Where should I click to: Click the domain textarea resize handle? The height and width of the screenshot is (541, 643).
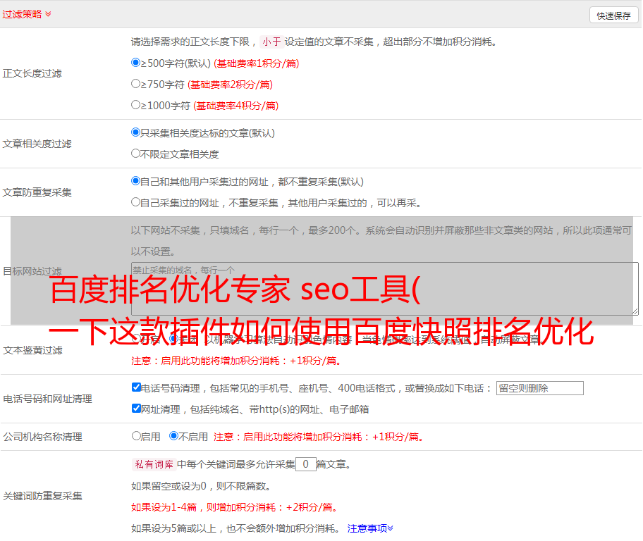point(635,311)
